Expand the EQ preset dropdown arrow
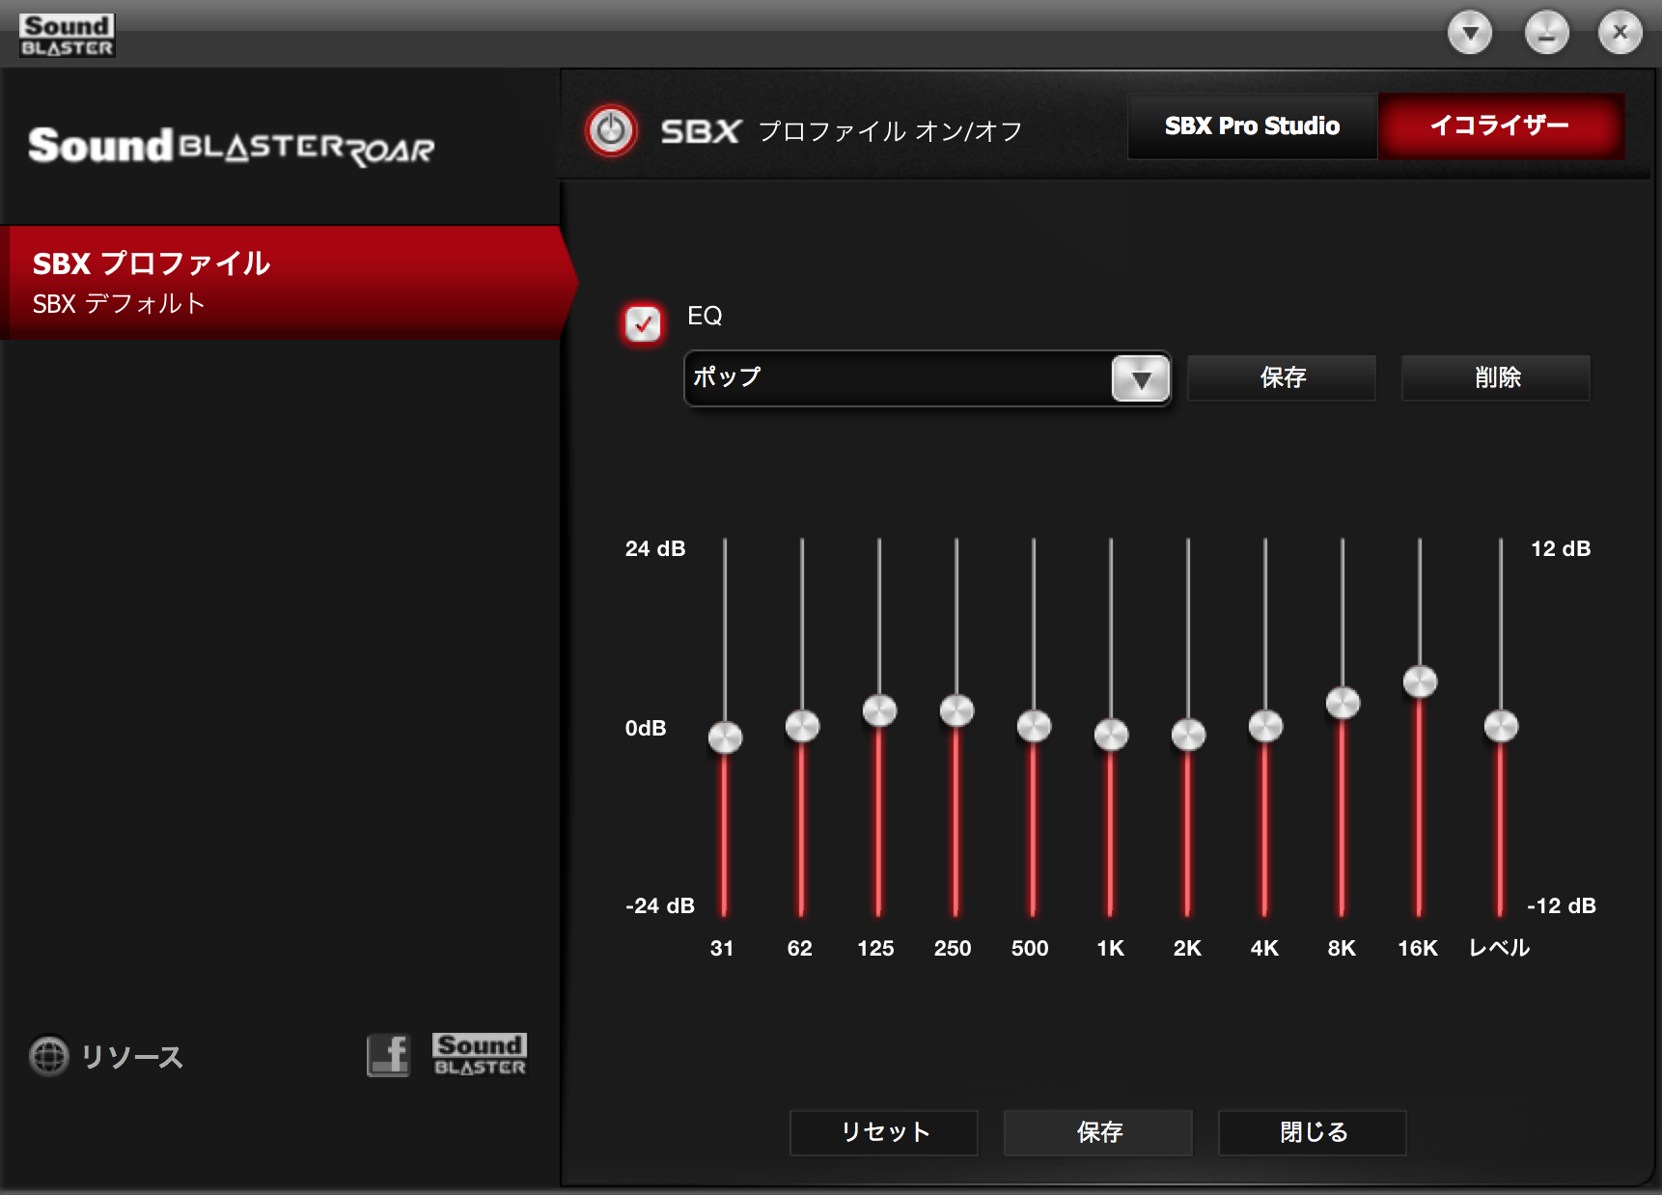This screenshot has height=1195, width=1662. point(1140,378)
